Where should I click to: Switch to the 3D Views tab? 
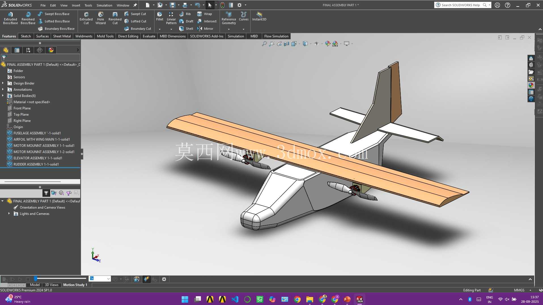coord(52,285)
